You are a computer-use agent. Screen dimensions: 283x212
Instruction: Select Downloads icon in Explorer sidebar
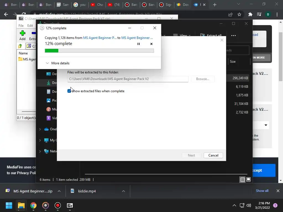pyautogui.click(x=49, y=83)
